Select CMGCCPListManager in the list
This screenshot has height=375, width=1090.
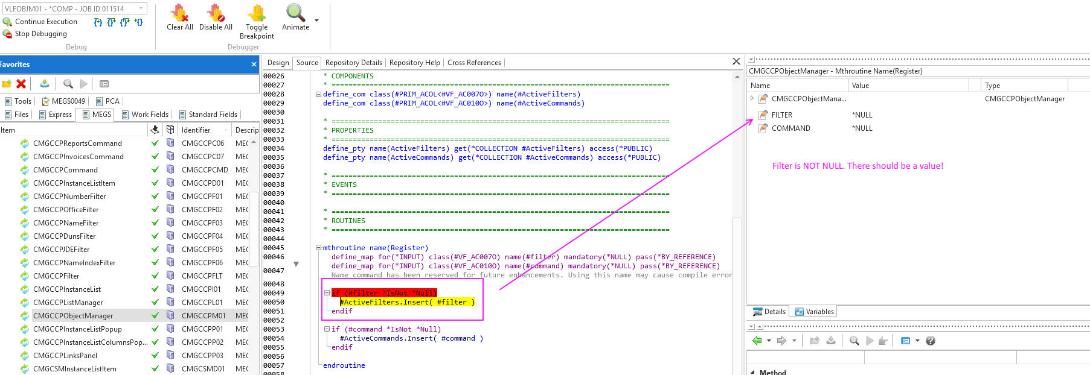click(x=68, y=303)
